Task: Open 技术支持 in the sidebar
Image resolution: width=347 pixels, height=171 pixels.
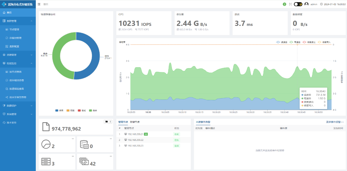Action: pyautogui.click(x=18, y=123)
